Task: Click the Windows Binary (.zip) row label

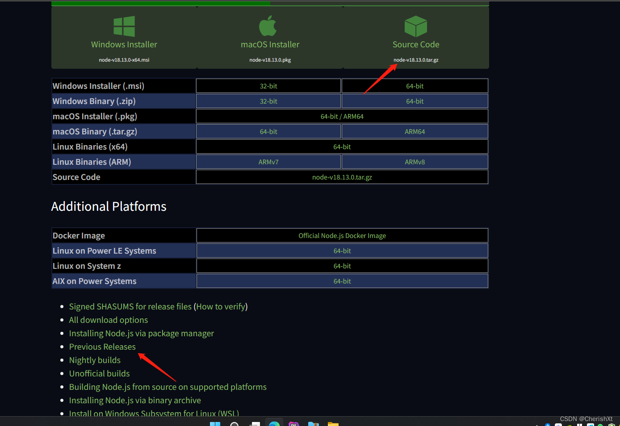Action: [x=94, y=101]
